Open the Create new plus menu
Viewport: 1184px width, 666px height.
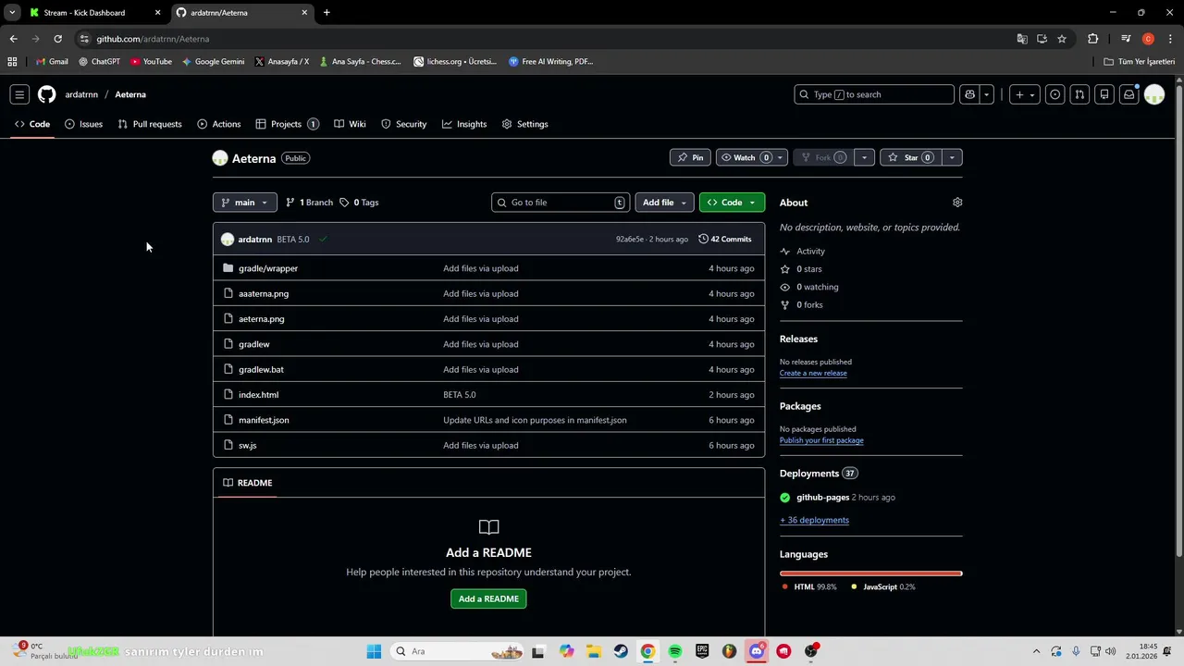click(1024, 94)
